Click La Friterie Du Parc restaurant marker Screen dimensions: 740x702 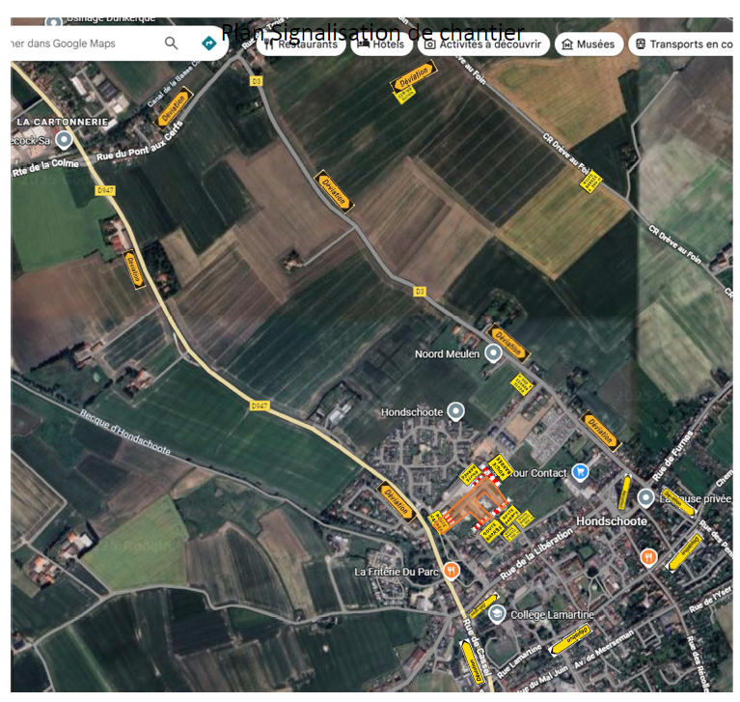coord(452,571)
